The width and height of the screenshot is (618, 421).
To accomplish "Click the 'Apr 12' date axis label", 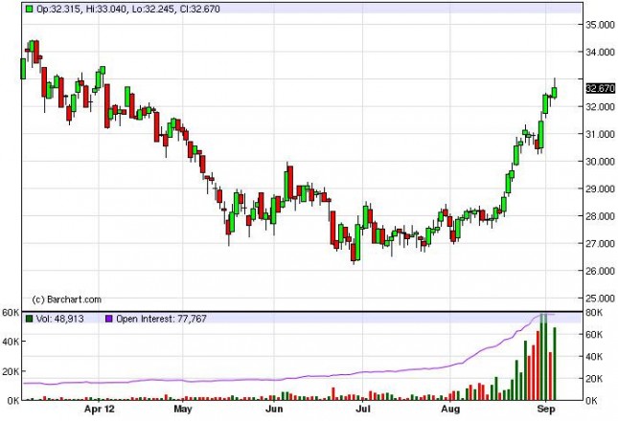I will (100, 410).
